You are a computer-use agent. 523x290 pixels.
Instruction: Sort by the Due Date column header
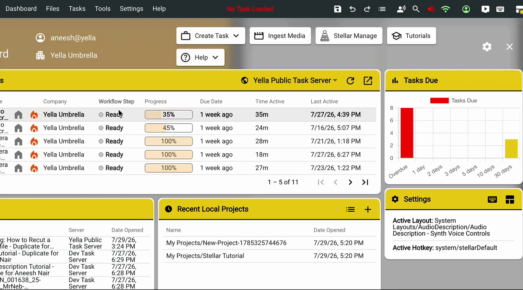(x=211, y=101)
